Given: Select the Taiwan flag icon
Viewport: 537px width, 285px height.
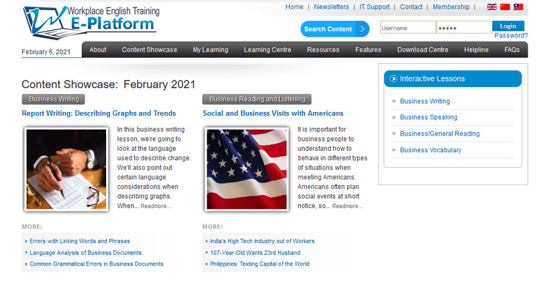Looking at the screenshot, I should point(518,7).
